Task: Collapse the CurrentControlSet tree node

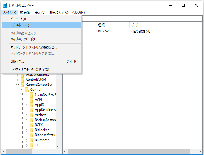Action: pos(18,85)
